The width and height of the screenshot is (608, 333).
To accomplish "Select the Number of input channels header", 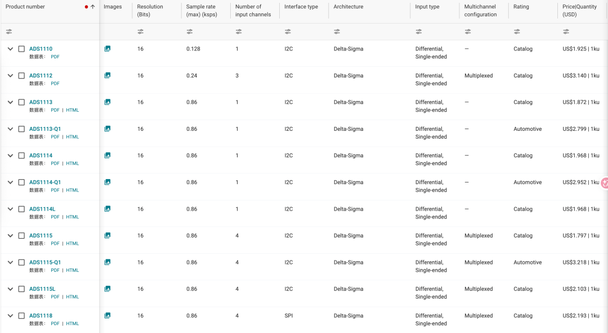I will pyautogui.click(x=253, y=11).
